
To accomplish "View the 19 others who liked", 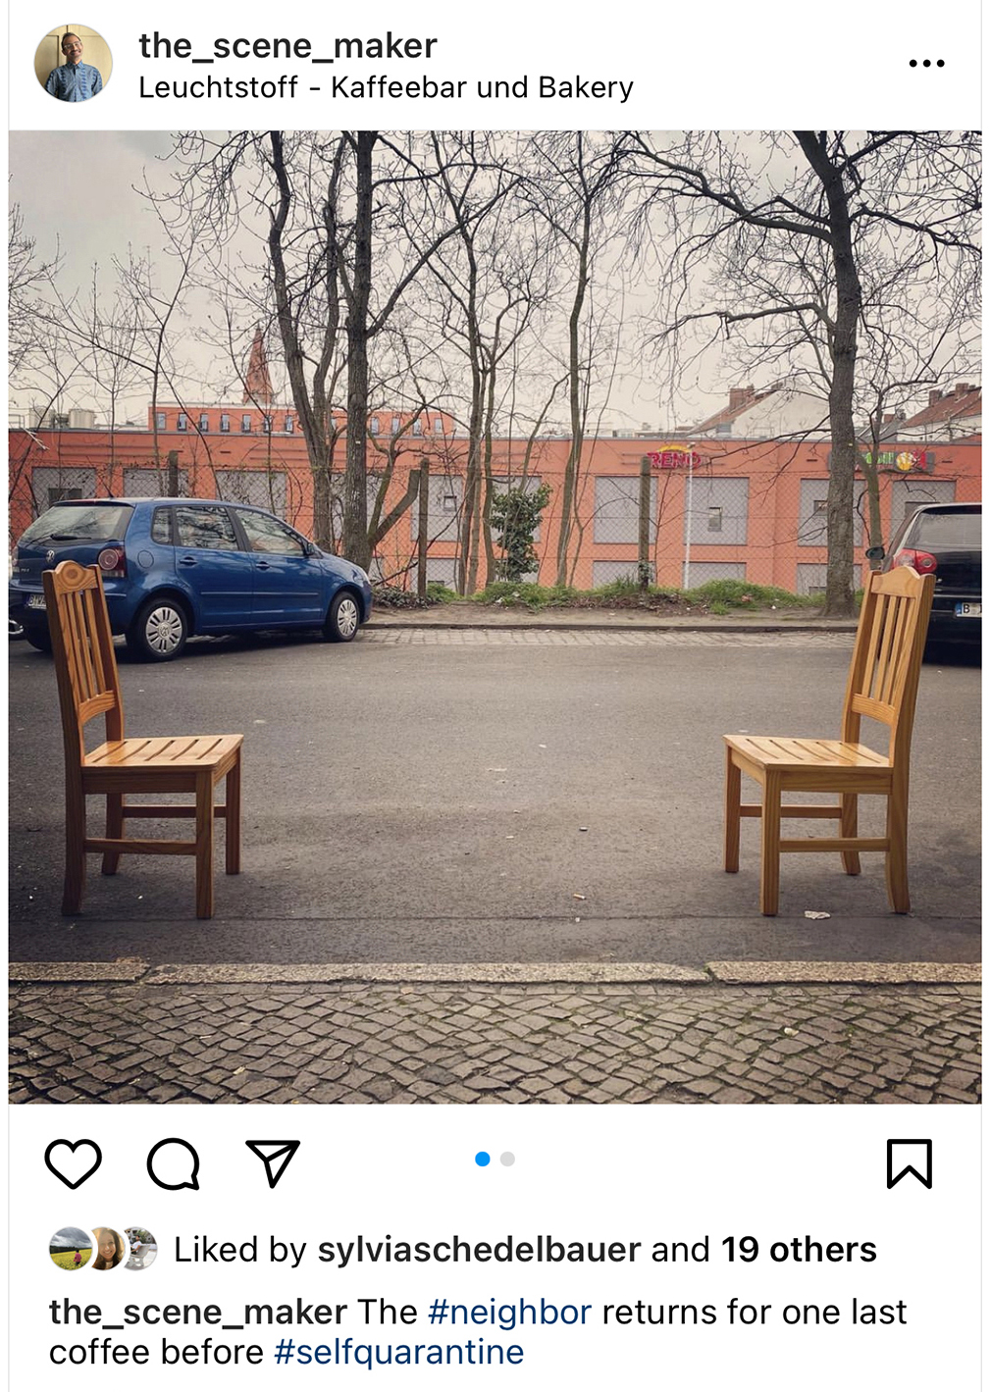I will 799,1249.
